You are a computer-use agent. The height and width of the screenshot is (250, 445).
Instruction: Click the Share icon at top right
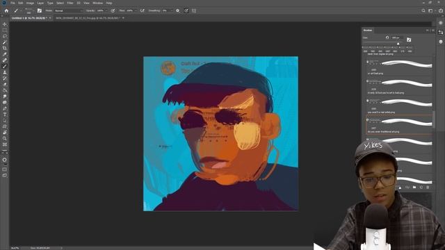(440, 11)
